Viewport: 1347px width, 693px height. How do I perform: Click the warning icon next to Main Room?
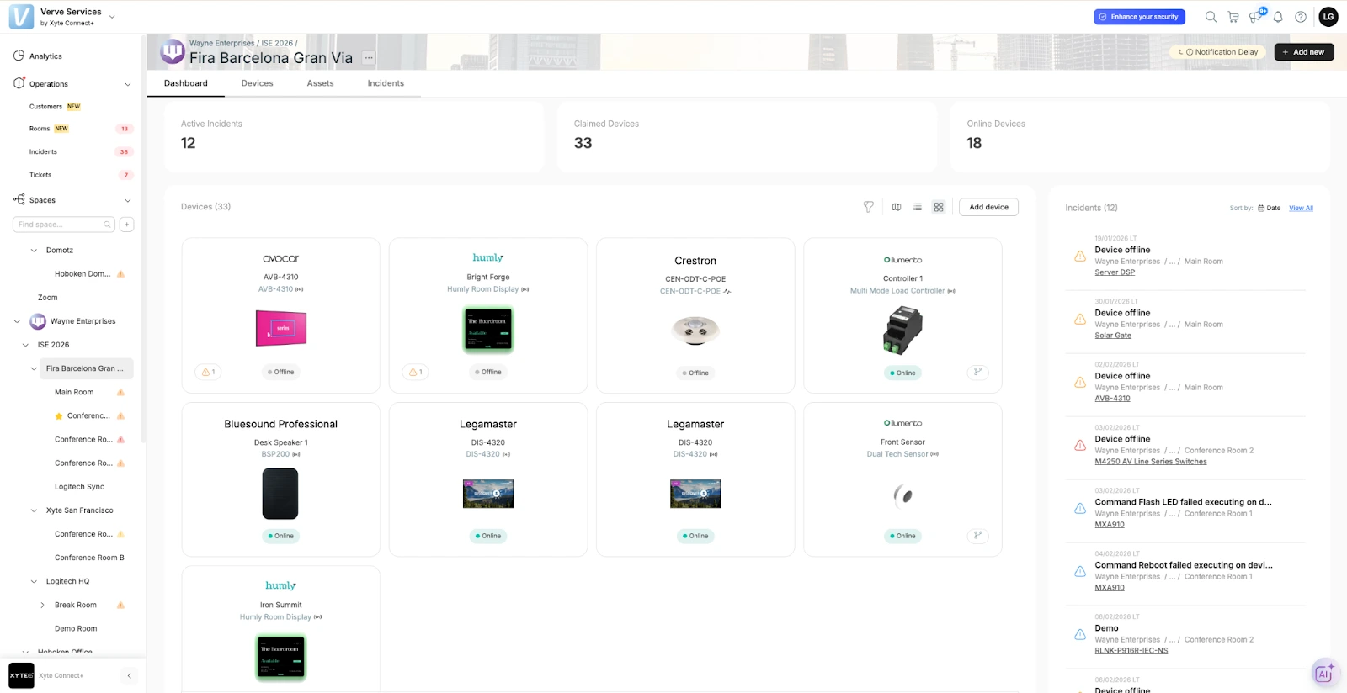[120, 392]
